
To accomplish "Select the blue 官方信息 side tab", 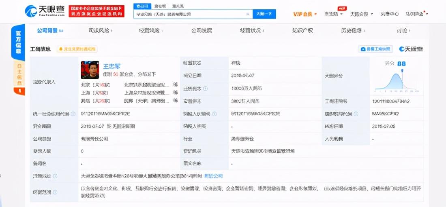I will pos(18,42).
